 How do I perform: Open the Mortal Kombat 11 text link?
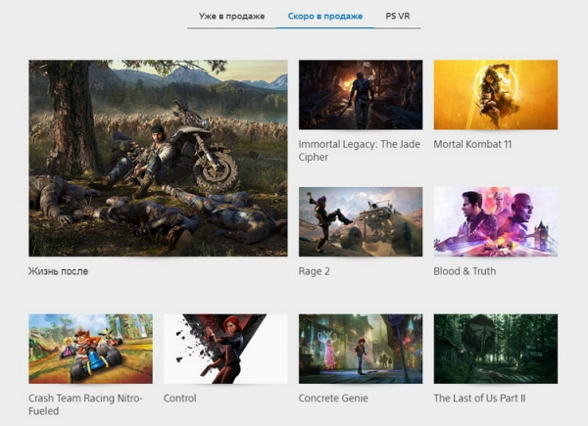(473, 144)
